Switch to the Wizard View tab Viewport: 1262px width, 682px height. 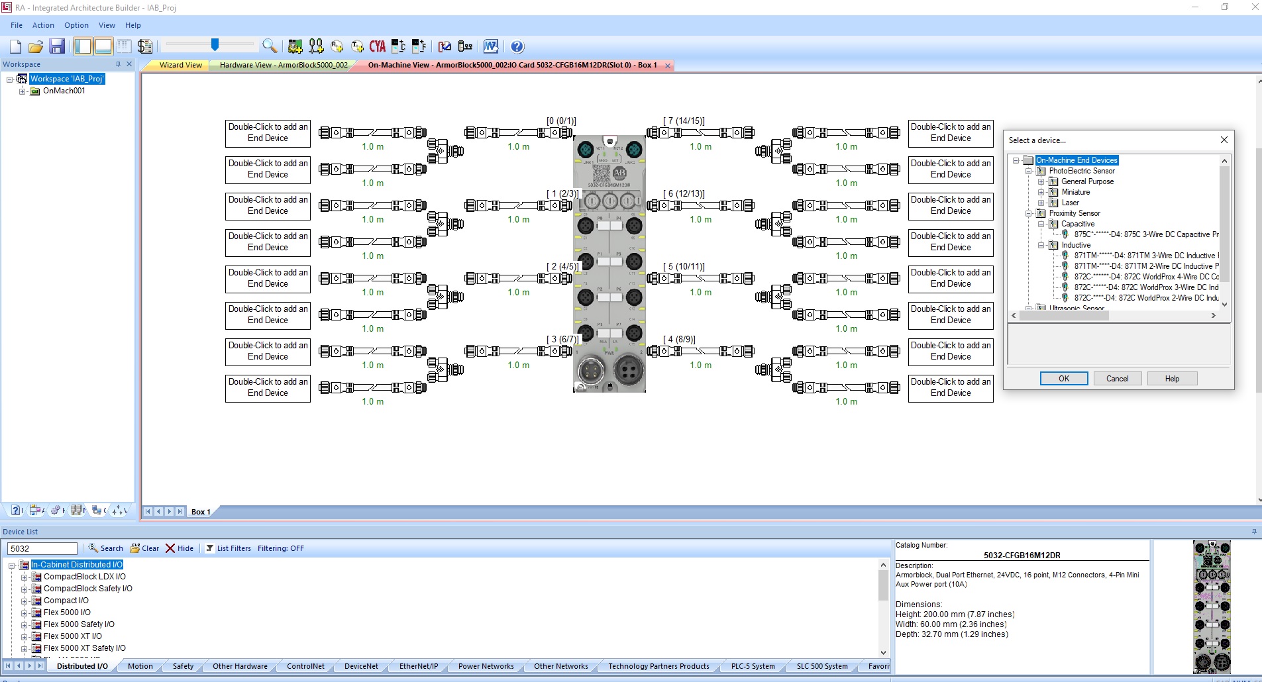click(180, 65)
